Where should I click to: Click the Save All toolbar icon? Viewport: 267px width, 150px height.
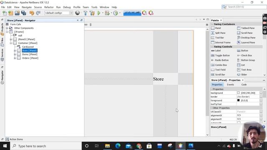click(23, 13)
